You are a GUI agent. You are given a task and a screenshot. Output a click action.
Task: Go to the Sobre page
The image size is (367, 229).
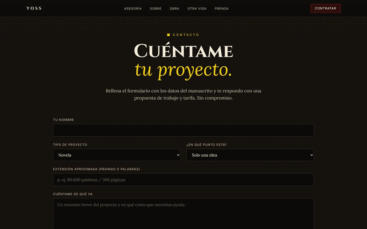tap(156, 9)
